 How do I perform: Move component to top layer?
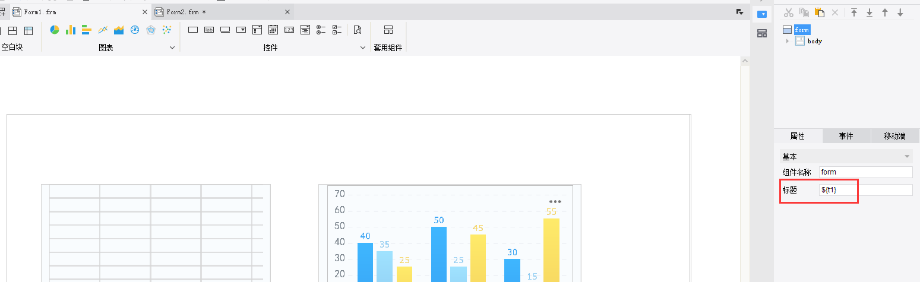pyautogui.click(x=854, y=12)
